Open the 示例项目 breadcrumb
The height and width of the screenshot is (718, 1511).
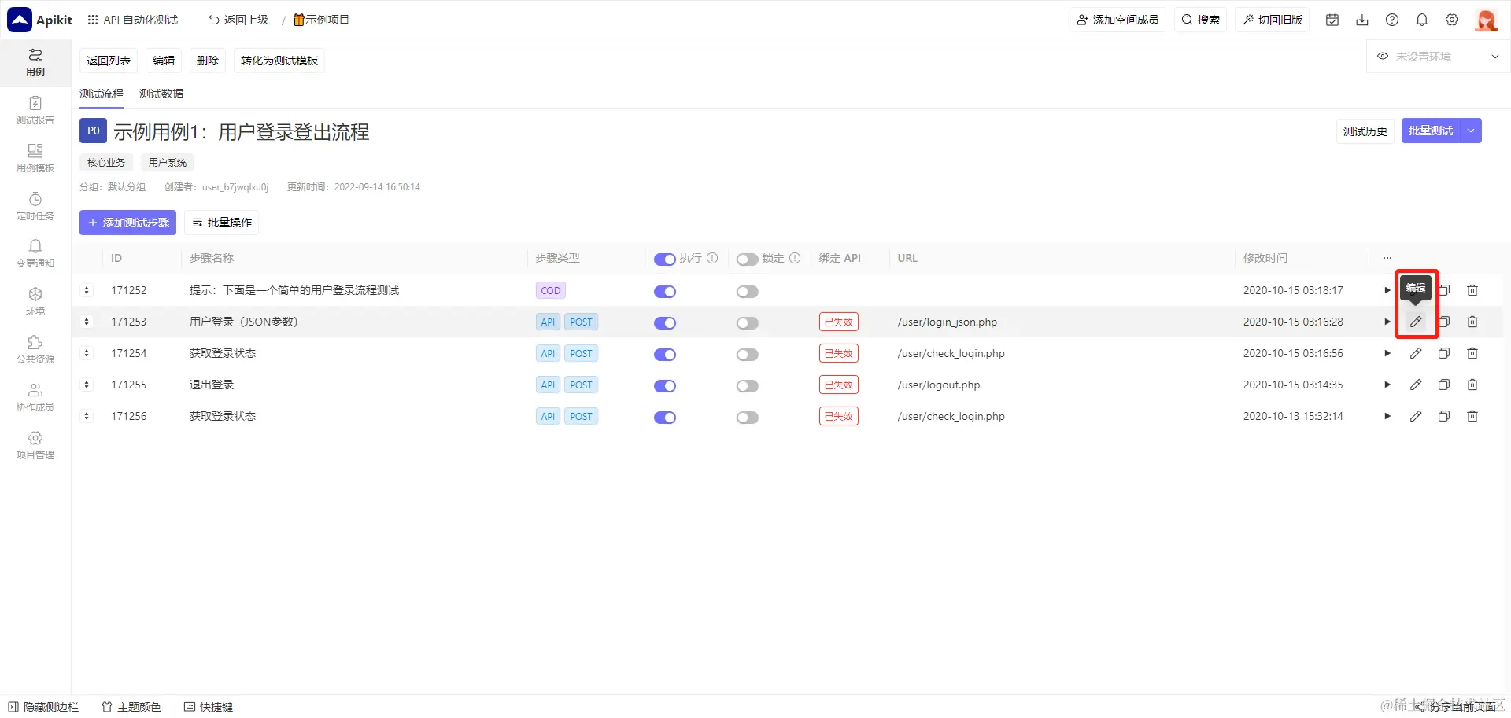(x=321, y=20)
